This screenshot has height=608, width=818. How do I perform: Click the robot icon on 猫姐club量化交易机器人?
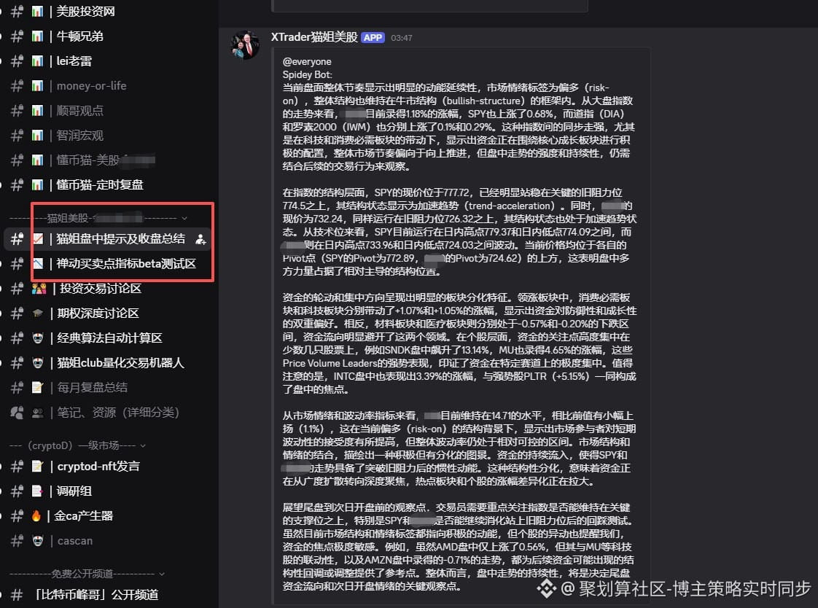[x=38, y=362]
